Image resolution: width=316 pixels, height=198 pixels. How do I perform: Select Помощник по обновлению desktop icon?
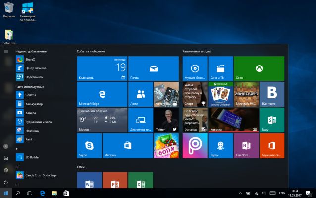pos(28,12)
